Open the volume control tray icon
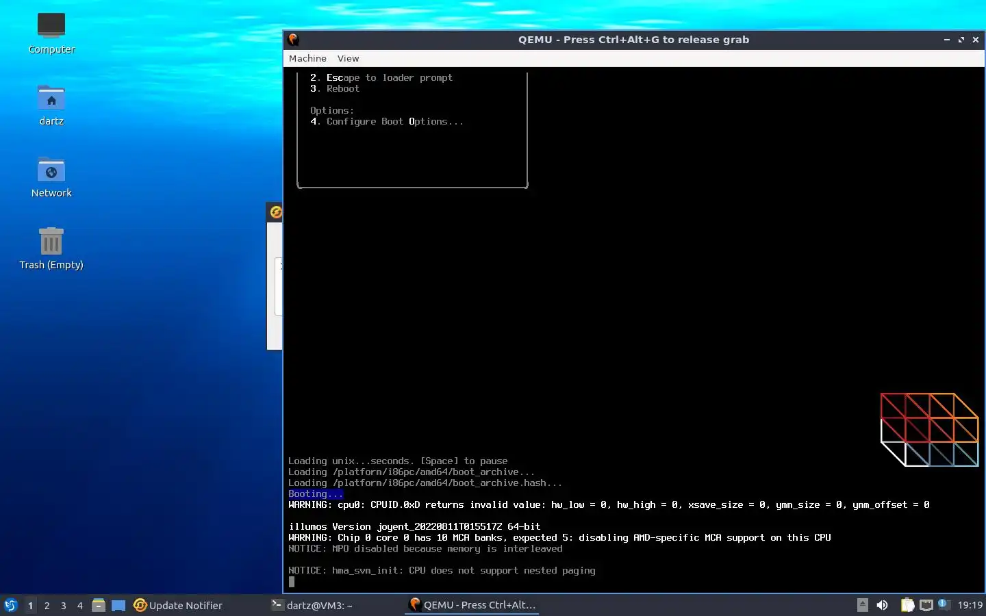Screen dimensions: 986x616 tap(882, 605)
